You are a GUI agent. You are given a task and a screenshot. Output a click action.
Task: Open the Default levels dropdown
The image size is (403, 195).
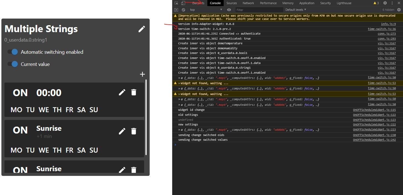296,10
